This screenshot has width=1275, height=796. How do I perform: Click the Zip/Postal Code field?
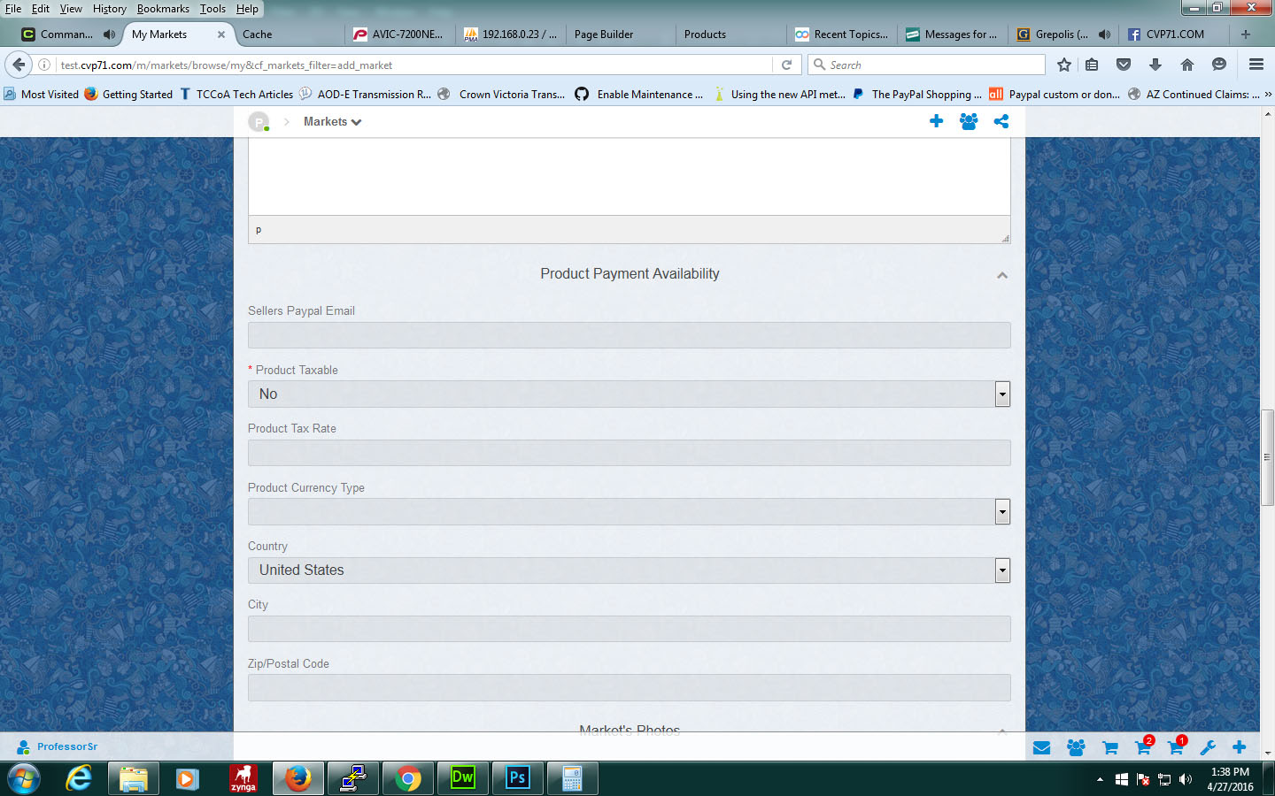(x=629, y=688)
